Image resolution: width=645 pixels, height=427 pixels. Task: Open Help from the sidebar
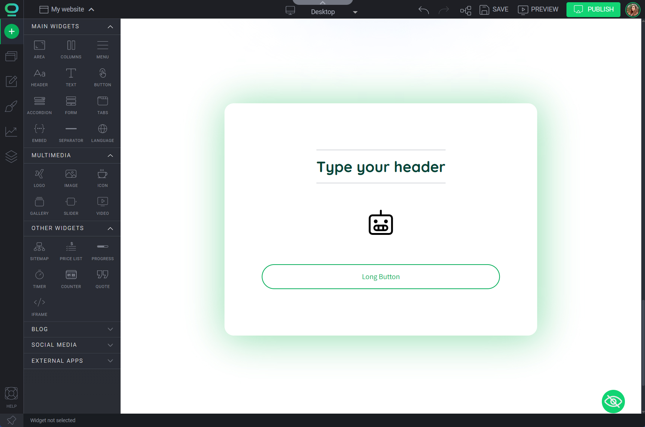pyautogui.click(x=12, y=397)
